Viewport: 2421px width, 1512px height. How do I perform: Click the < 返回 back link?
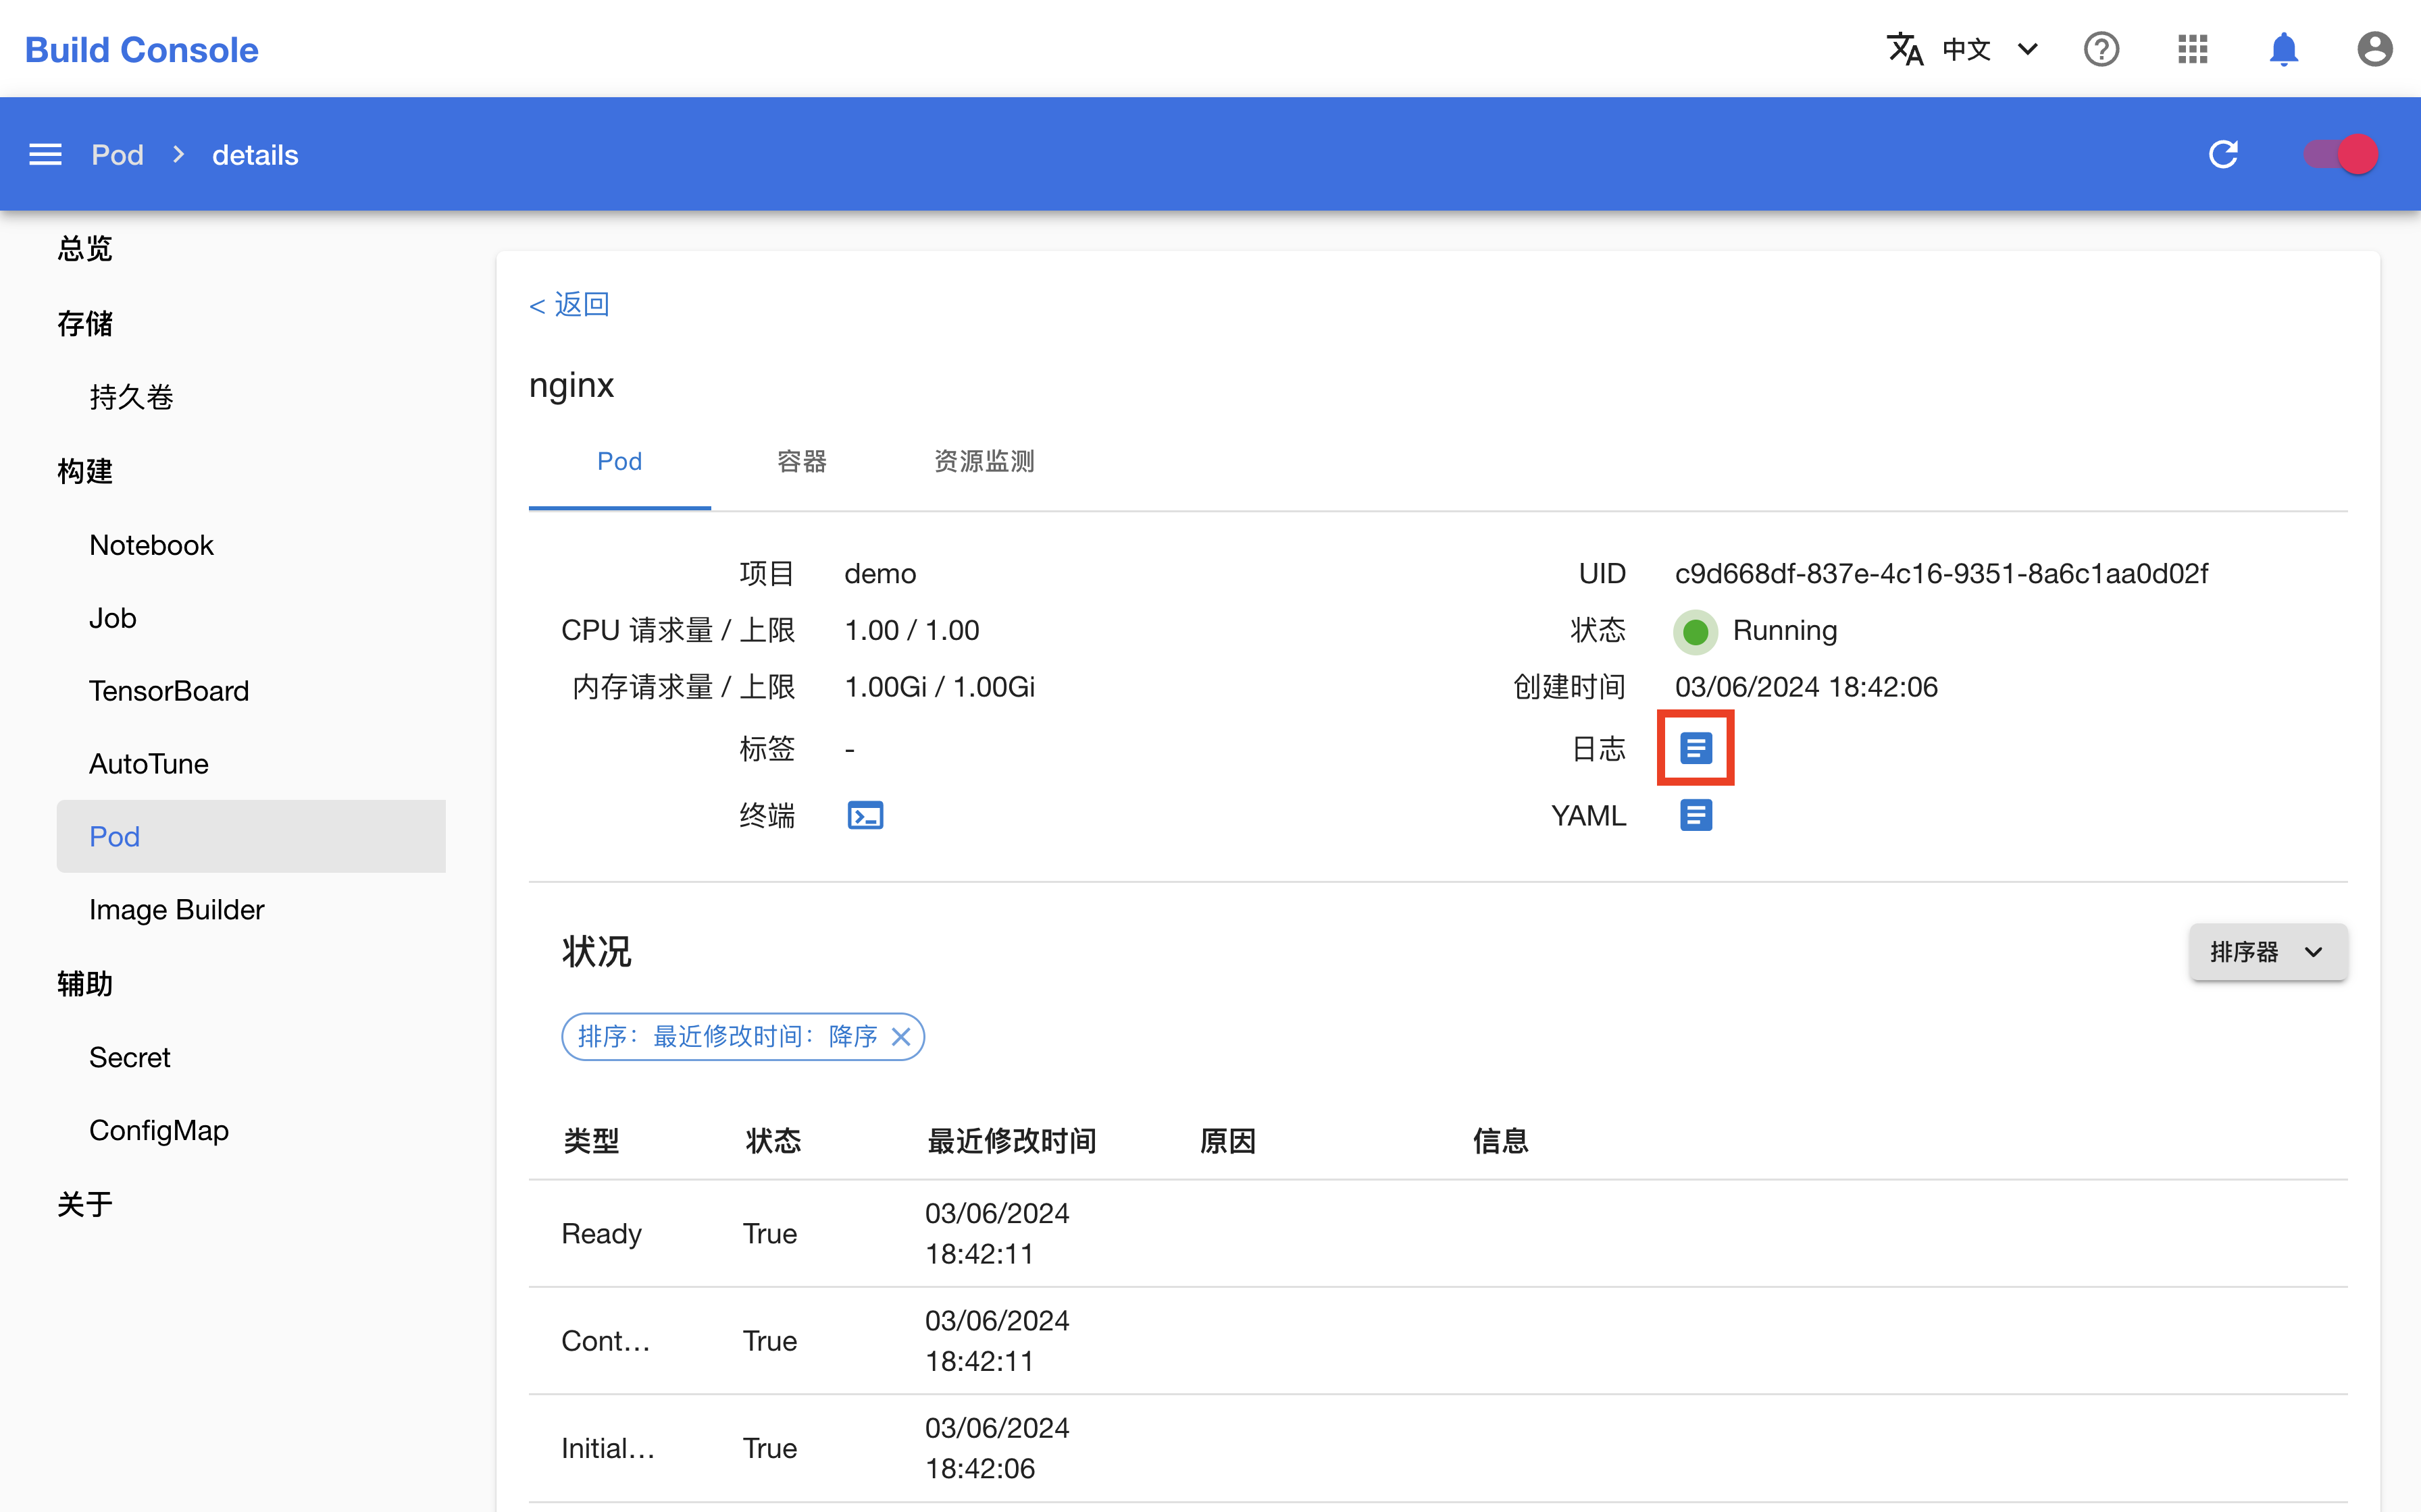pyautogui.click(x=569, y=304)
